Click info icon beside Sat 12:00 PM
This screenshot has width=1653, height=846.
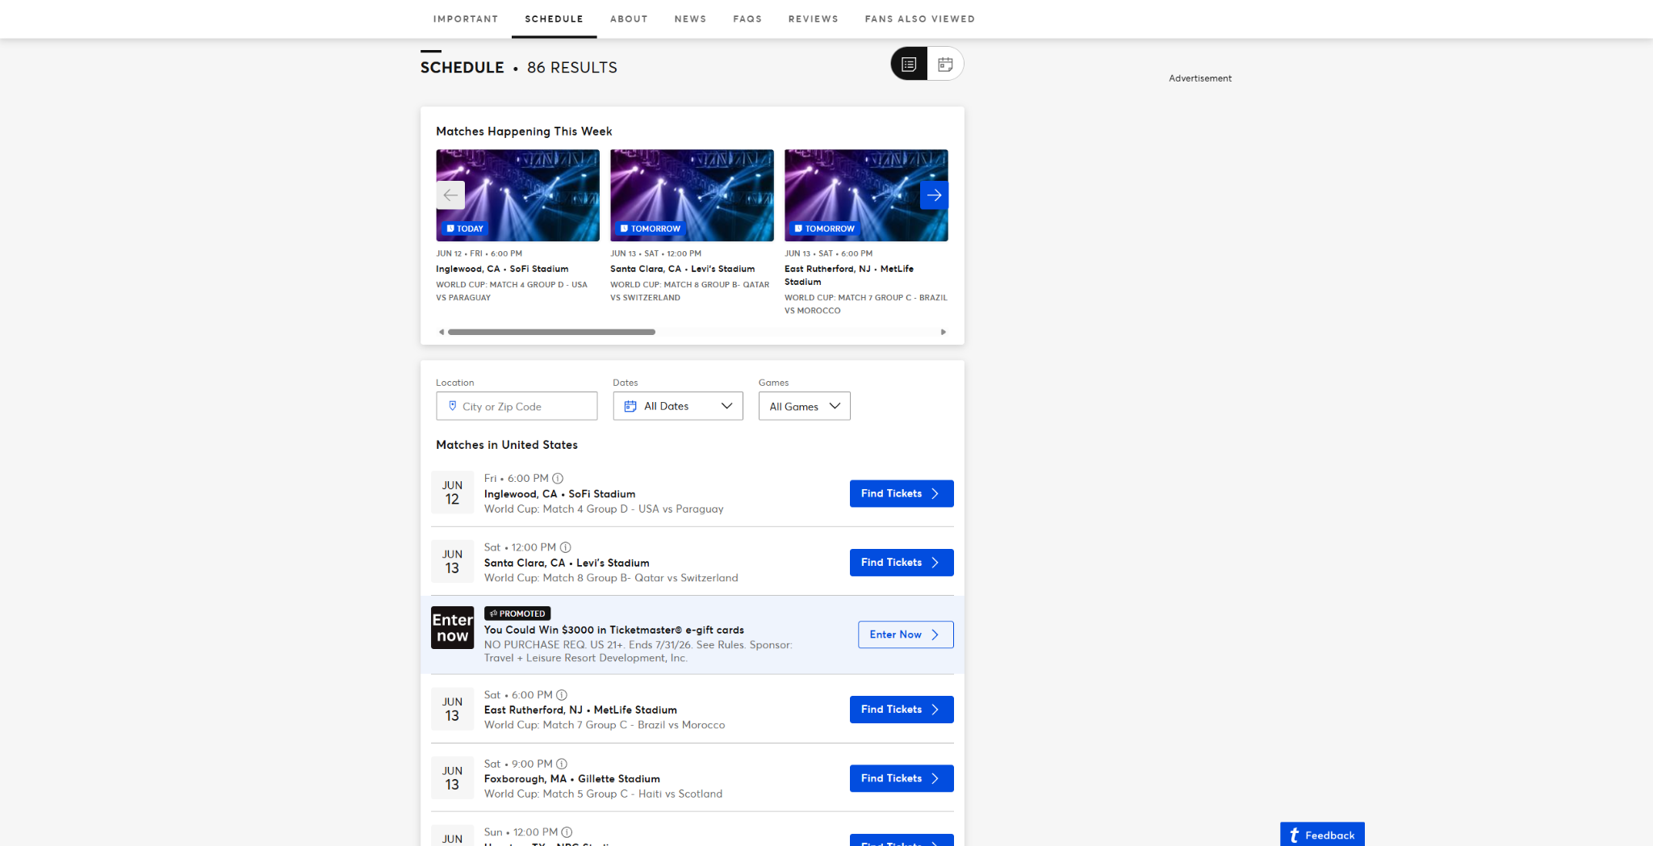[566, 547]
